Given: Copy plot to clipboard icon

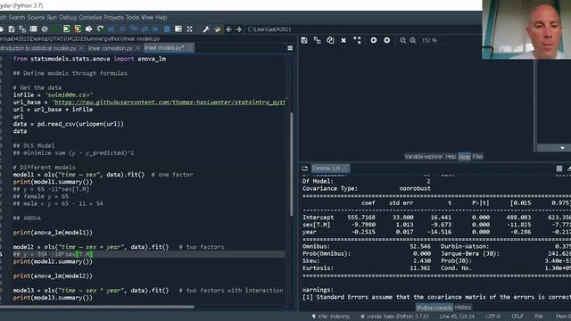Looking at the screenshot, I should pos(330,40).
